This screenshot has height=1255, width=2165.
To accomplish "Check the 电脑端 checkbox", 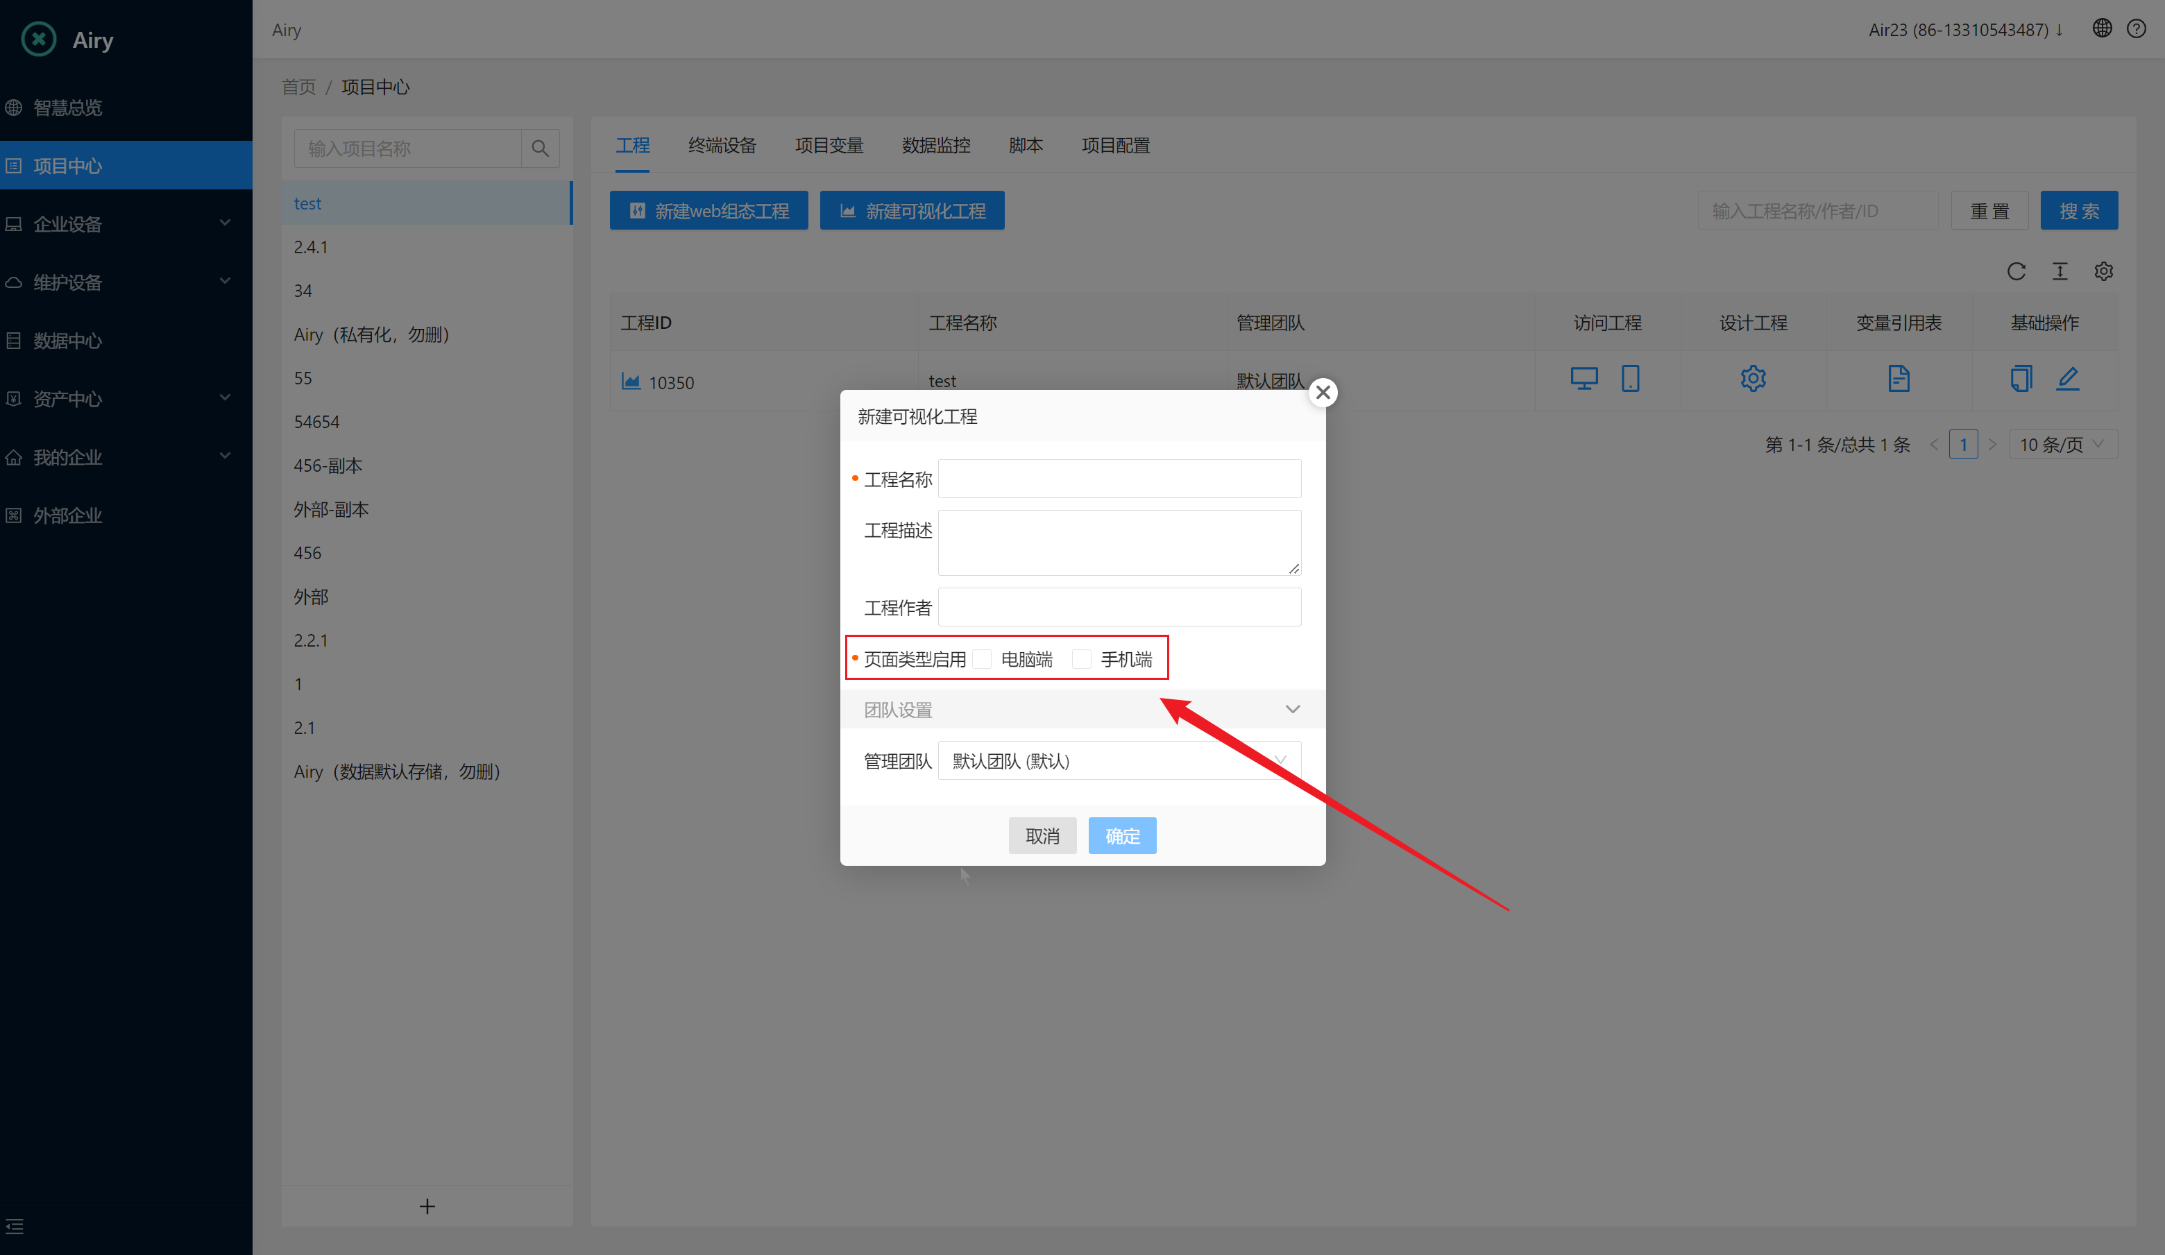I will (x=982, y=659).
